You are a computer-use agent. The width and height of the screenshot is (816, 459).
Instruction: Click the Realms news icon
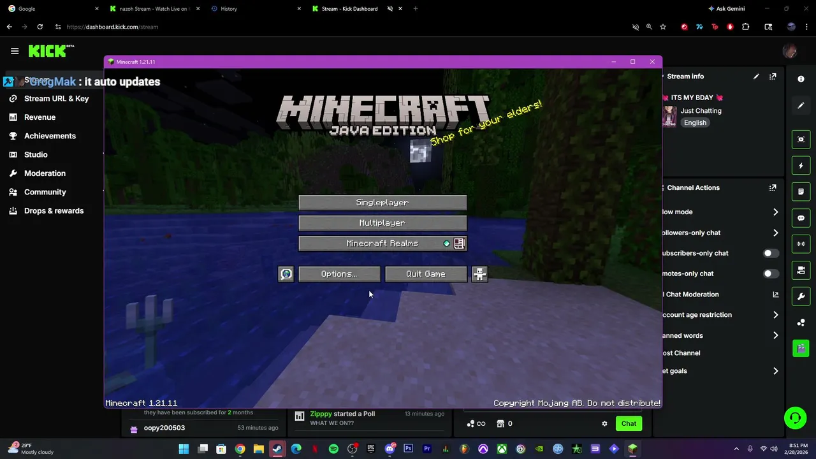click(459, 244)
